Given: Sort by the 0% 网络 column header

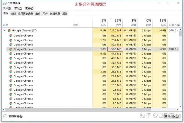Looking at the screenshot, I should click(145, 23).
